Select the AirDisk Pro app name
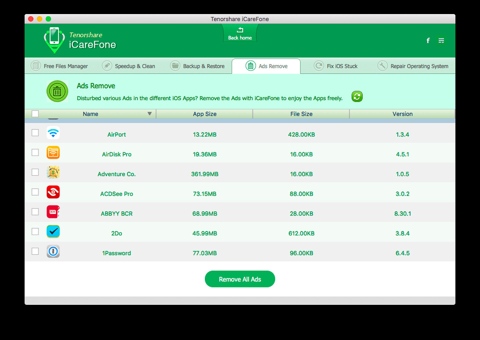The image size is (480, 340). [x=117, y=155]
